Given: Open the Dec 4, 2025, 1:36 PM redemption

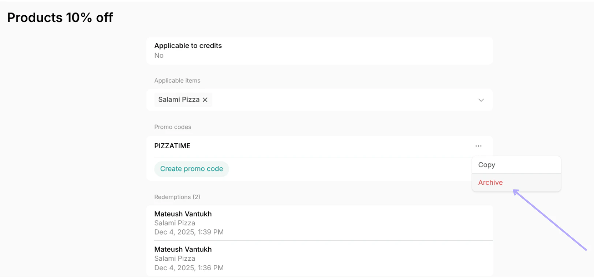Looking at the screenshot, I should coord(320,258).
